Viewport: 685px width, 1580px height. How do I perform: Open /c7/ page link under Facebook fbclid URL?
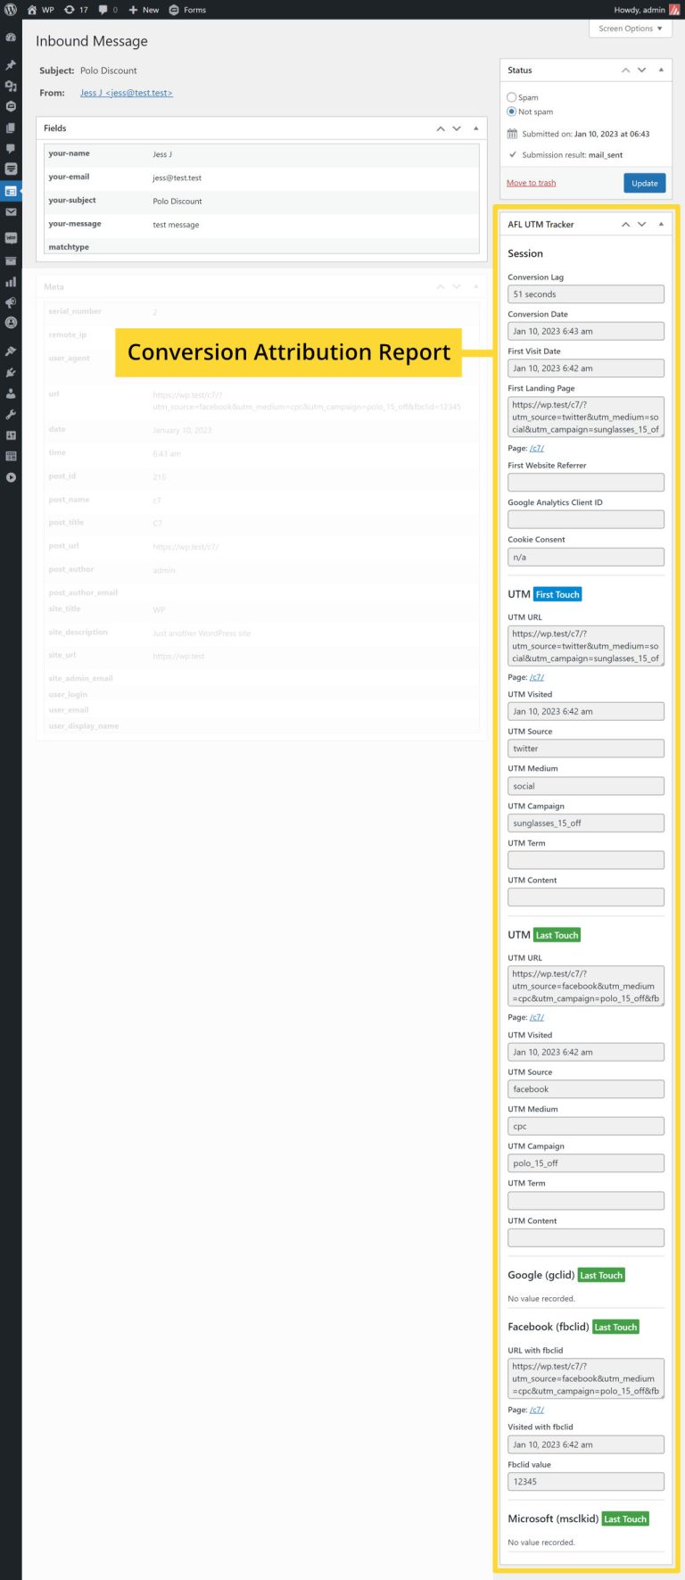tap(537, 1410)
